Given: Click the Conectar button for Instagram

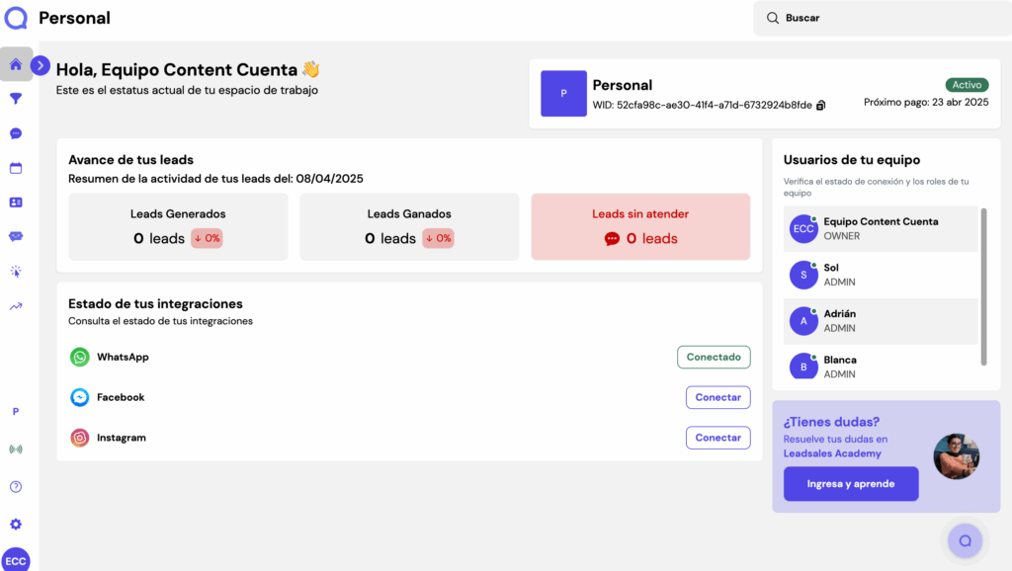Looking at the screenshot, I should [717, 438].
